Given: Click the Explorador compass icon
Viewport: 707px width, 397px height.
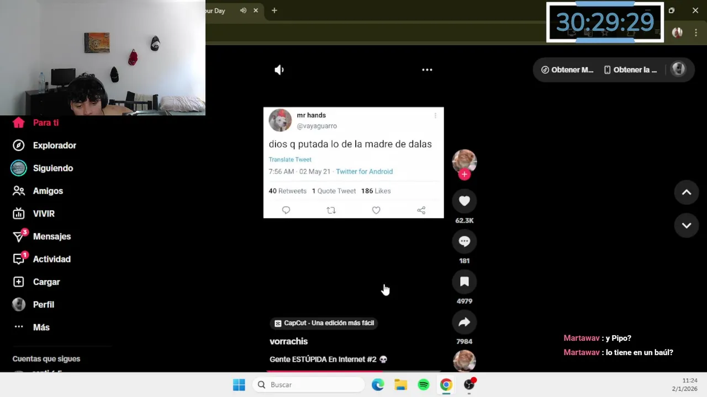Looking at the screenshot, I should (19, 146).
